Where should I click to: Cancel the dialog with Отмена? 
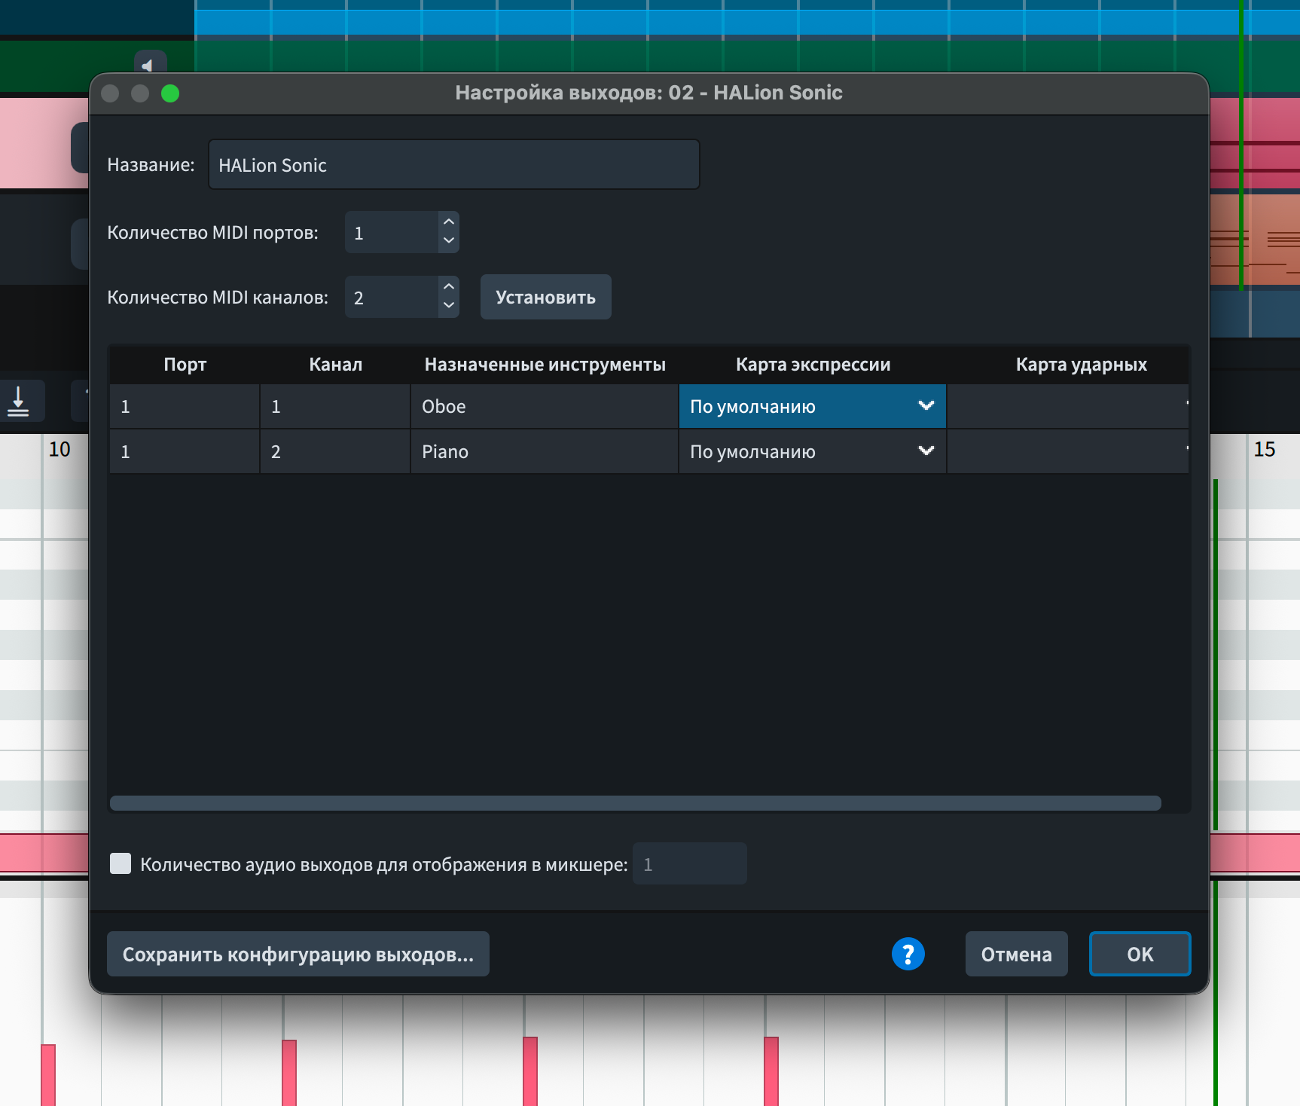pyautogui.click(x=1016, y=954)
